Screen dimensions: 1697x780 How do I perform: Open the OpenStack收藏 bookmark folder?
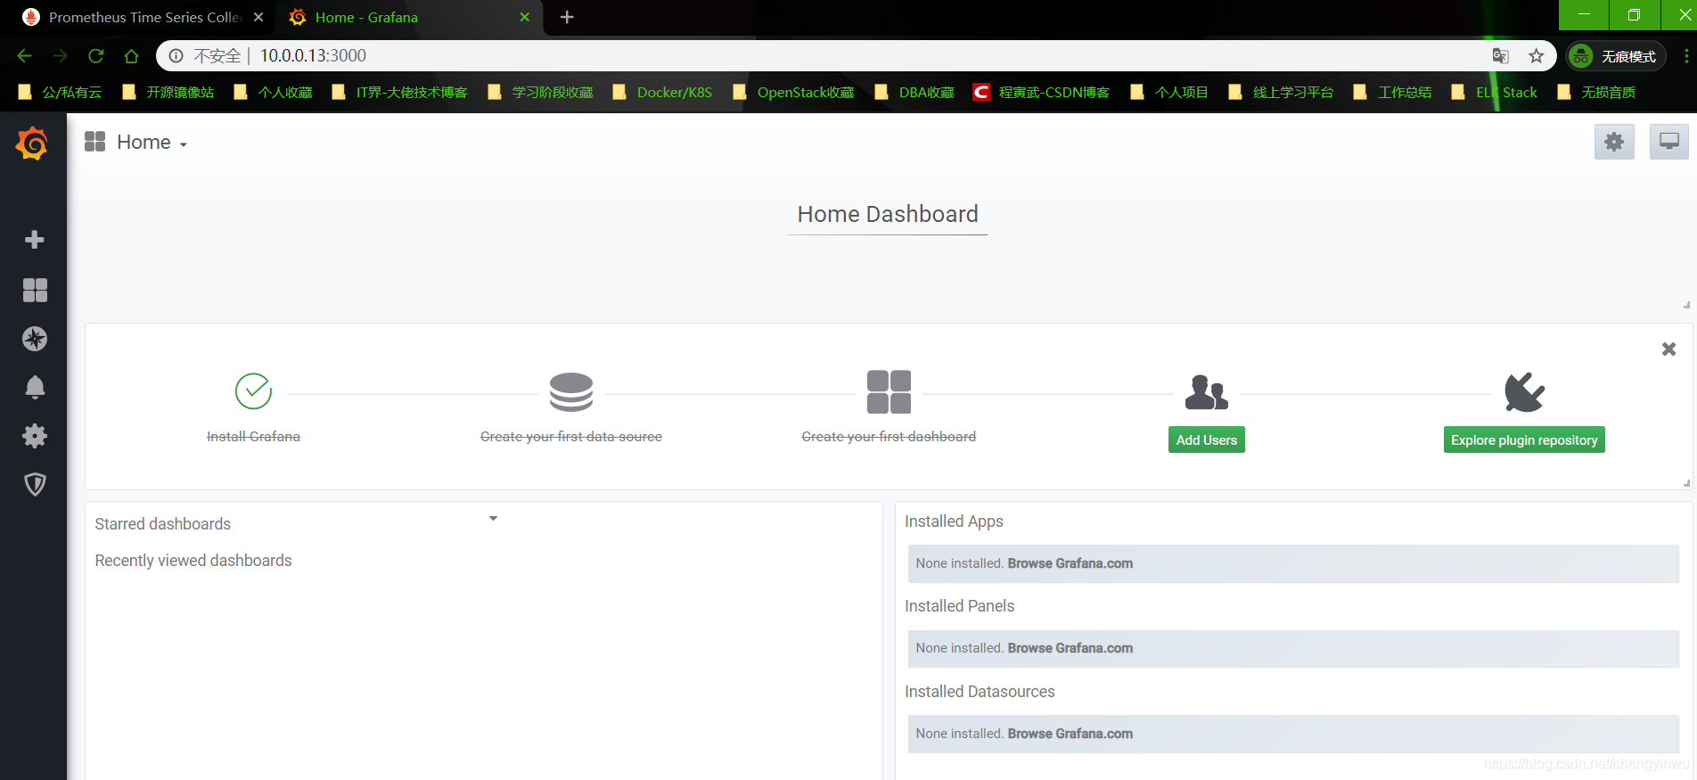[793, 92]
